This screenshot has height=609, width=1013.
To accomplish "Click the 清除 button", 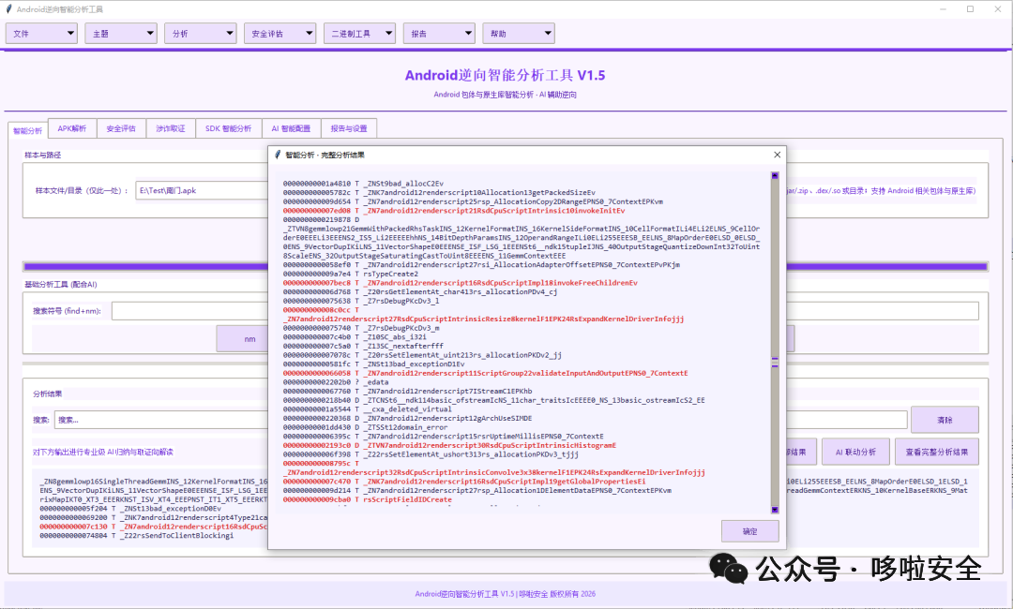I will pyautogui.click(x=945, y=420).
